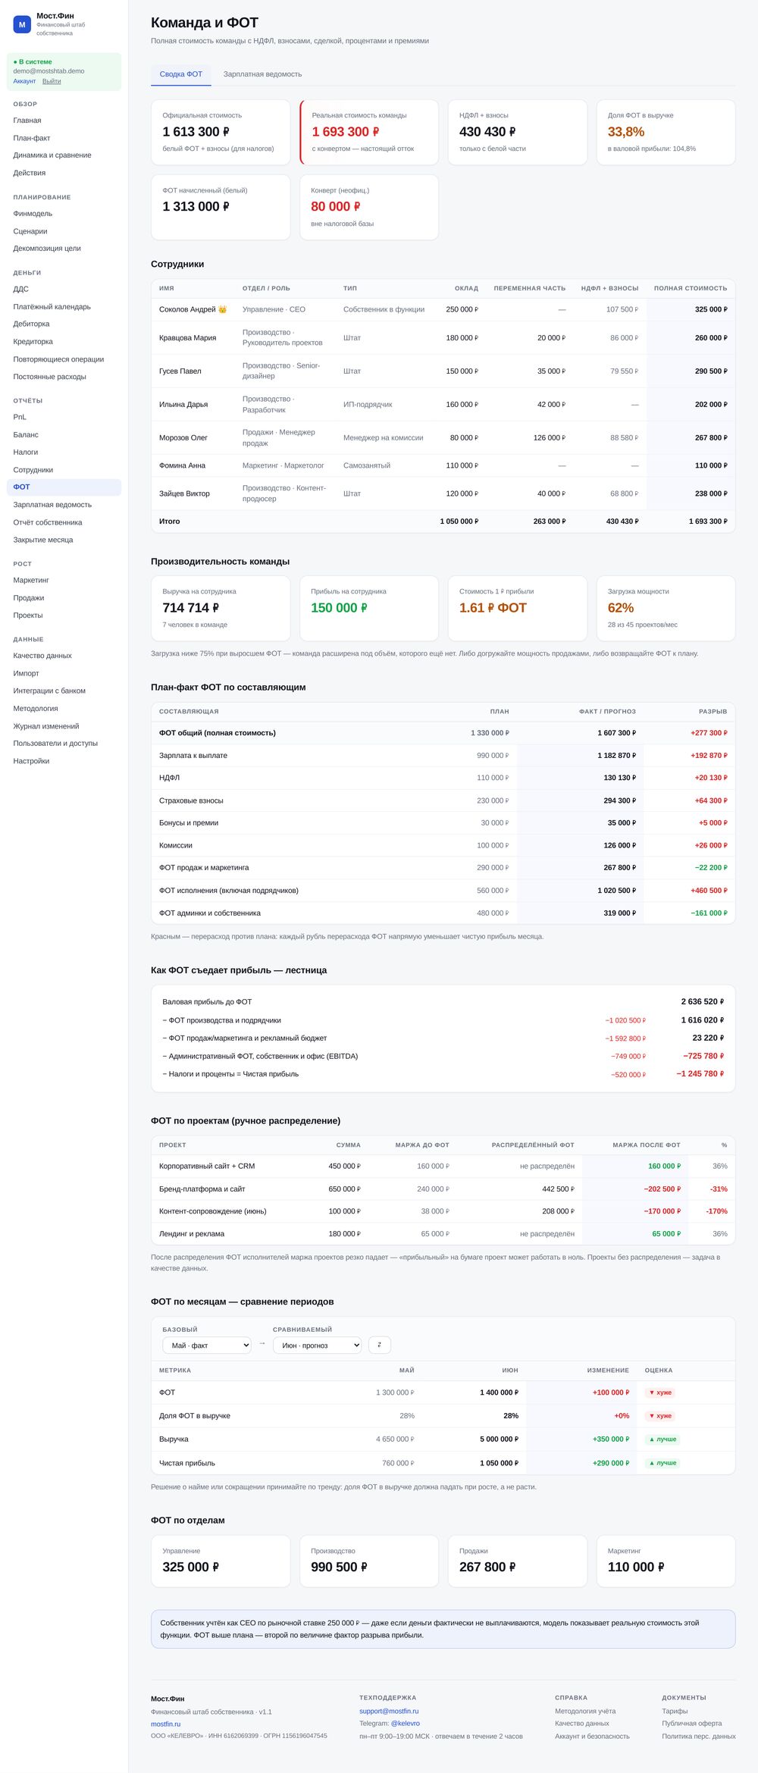This screenshot has width=758, height=1773.
Task: Switch to the Зарплатная ведомость tab
Action: pyautogui.click(x=262, y=74)
